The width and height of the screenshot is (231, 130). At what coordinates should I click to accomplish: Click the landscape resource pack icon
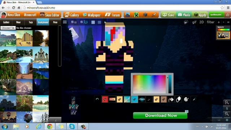coord(127,15)
